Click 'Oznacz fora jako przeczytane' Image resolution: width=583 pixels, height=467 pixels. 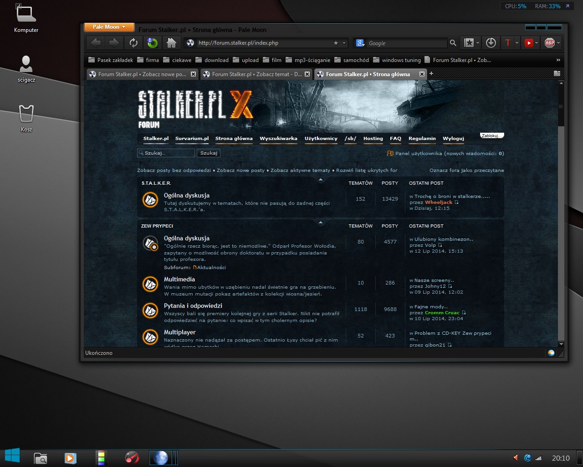click(466, 171)
